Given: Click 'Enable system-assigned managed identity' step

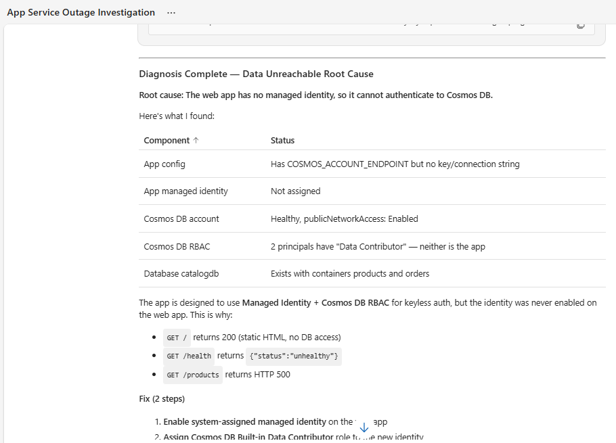Looking at the screenshot, I should 245,422.
